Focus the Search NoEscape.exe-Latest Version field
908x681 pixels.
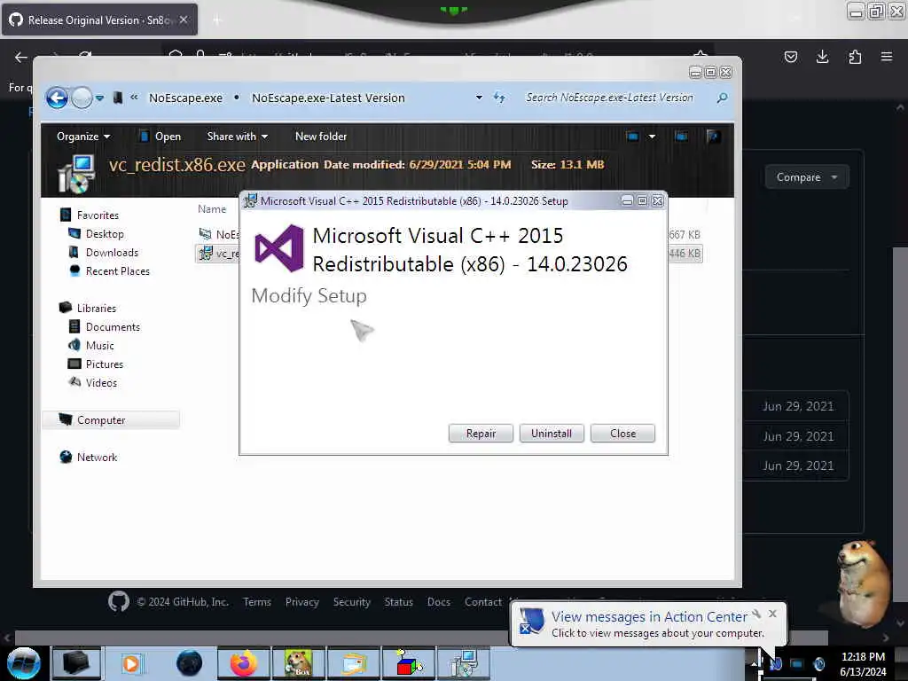609,98
